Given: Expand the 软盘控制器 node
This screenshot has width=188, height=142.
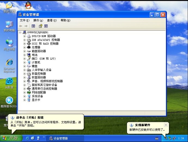Looking at the screenshot, I should click(25, 74).
